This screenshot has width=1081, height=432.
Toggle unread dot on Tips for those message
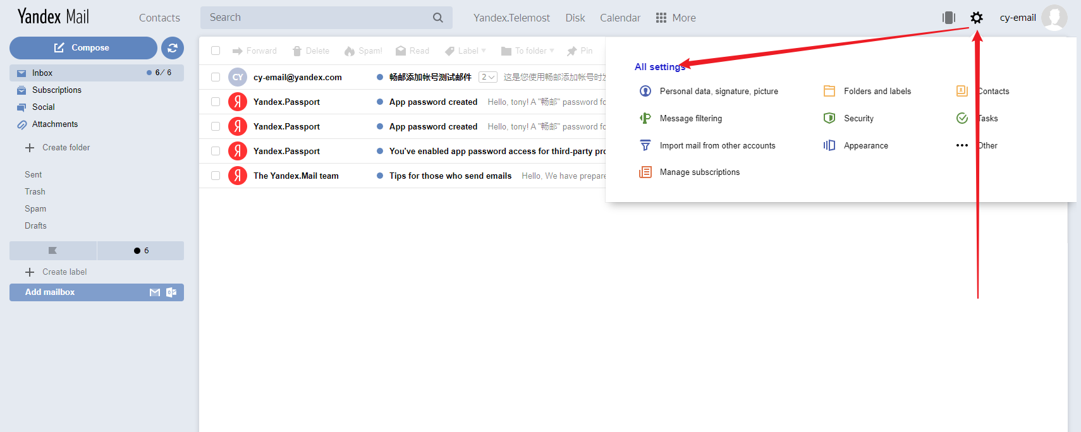380,176
